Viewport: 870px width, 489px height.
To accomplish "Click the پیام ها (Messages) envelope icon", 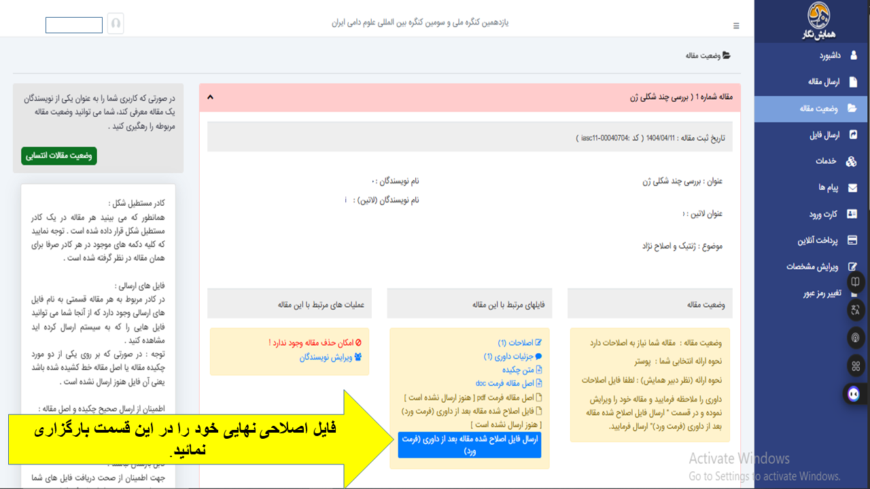I will pyautogui.click(x=852, y=188).
